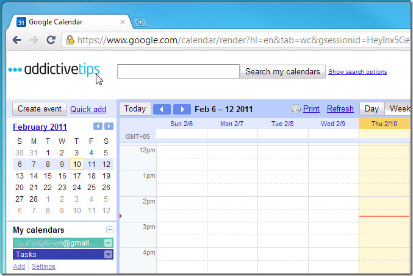Viewport: 413px width, 276px height.
Task: Click the current time marker arrow
Action: (121, 216)
